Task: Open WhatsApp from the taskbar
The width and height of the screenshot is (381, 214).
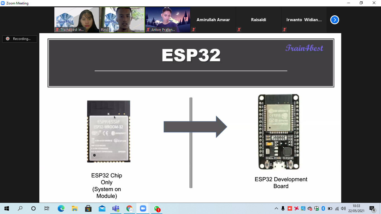Action: tap(157, 208)
